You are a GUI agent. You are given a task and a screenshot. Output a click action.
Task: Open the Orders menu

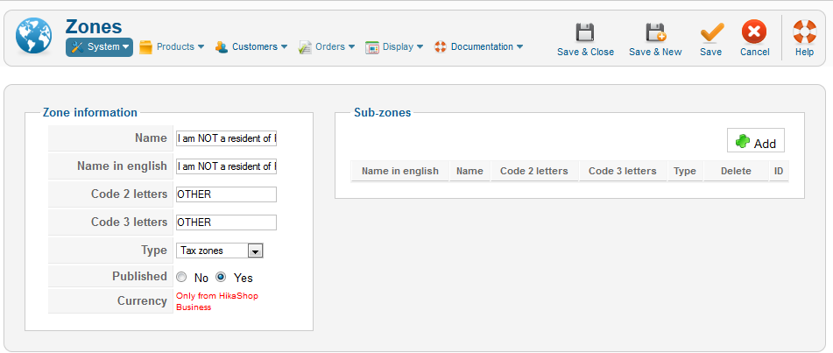tap(328, 47)
